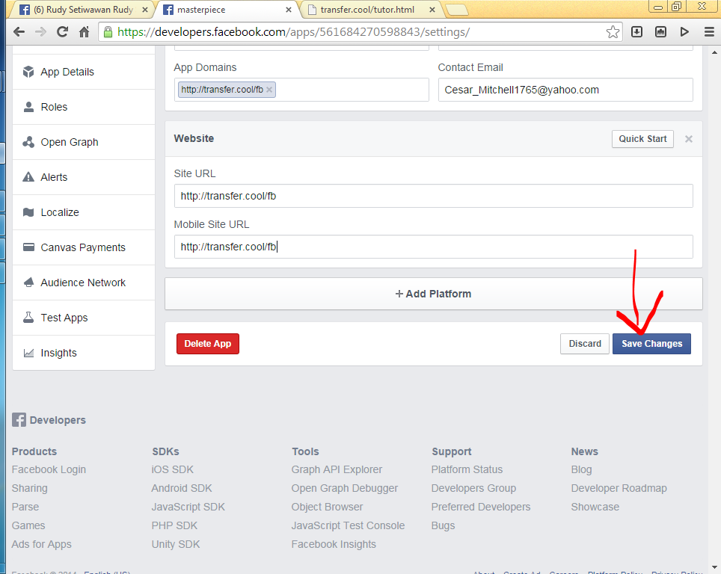Remove the transfer.cool/fb domain tag
Image resolution: width=721 pixels, height=574 pixels.
269,90
